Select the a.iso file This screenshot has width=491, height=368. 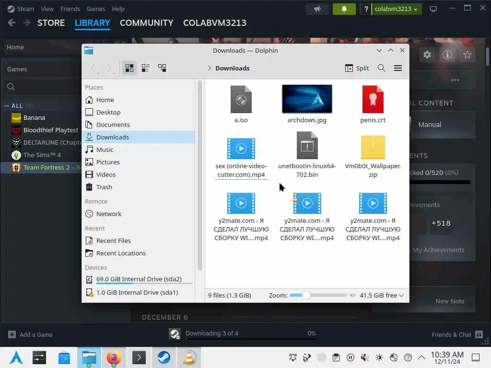[241, 104]
